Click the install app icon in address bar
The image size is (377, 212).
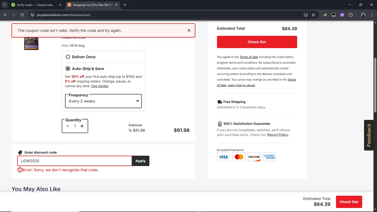tap(306, 15)
